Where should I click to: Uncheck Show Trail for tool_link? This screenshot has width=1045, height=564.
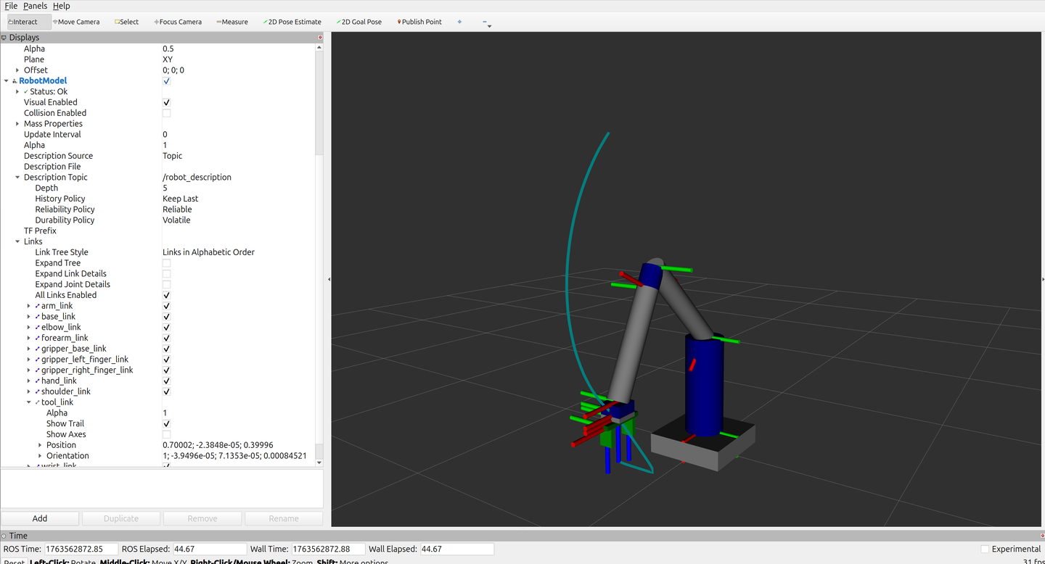click(166, 423)
